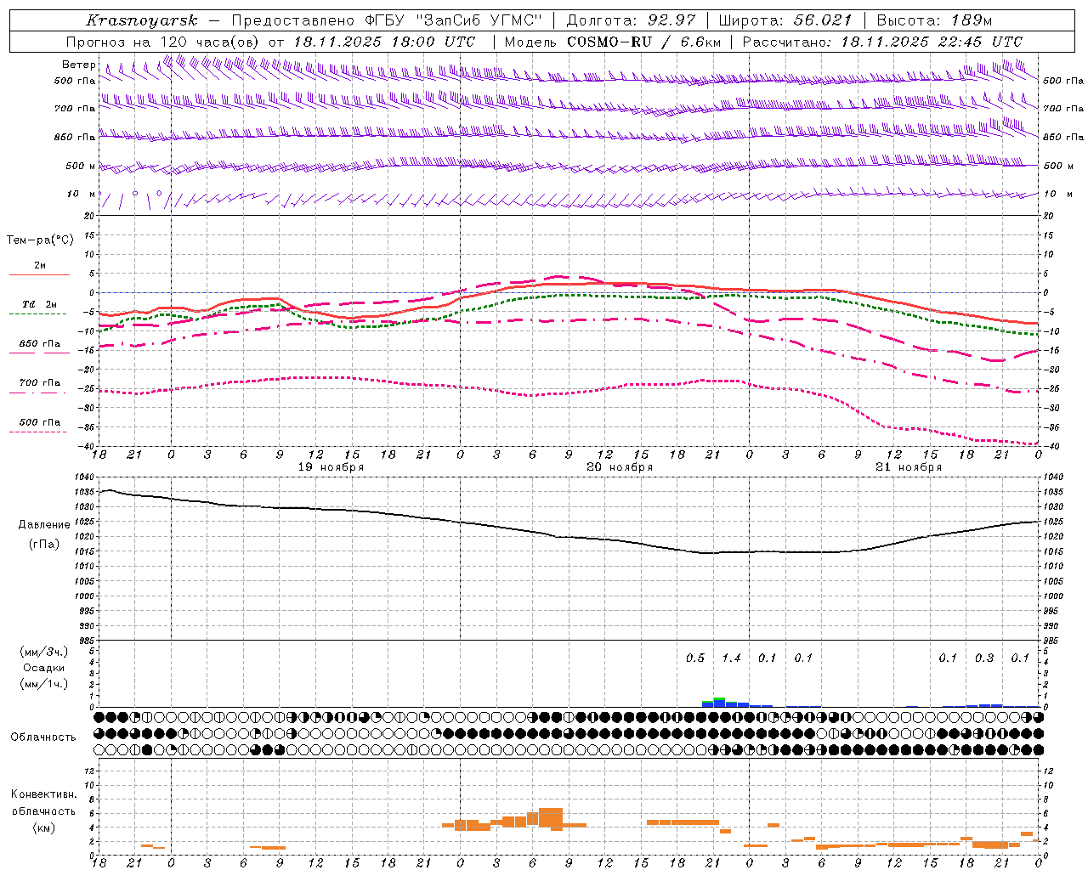Click the '(мм/3ч.)' precipitation unit label

point(44,652)
